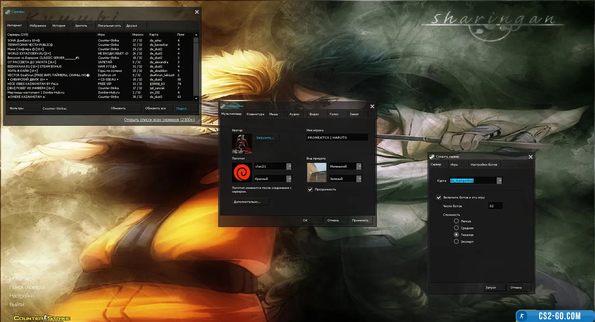Click the Steam icon in Серверы title bar
This screenshot has width=595, height=322.
(8, 12)
